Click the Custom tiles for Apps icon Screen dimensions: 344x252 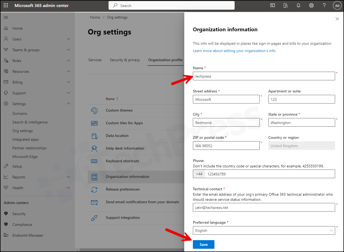[94, 123]
